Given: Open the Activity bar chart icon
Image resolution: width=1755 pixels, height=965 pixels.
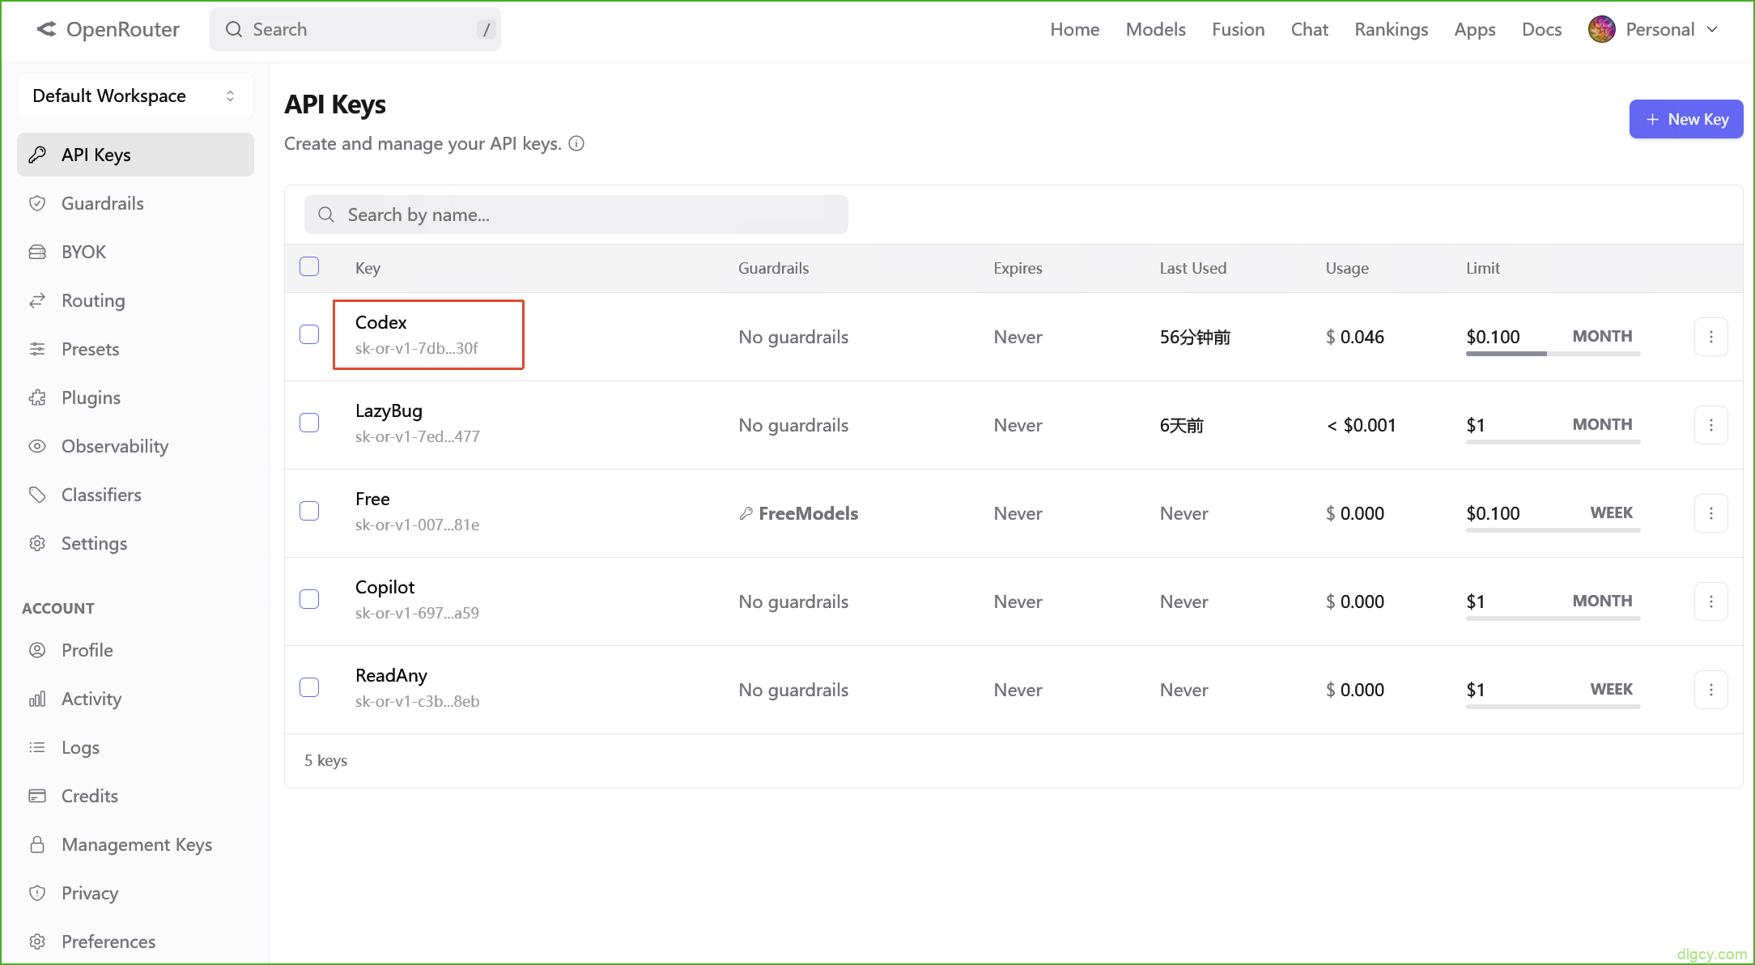Looking at the screenshot, I should pos(37,699).
